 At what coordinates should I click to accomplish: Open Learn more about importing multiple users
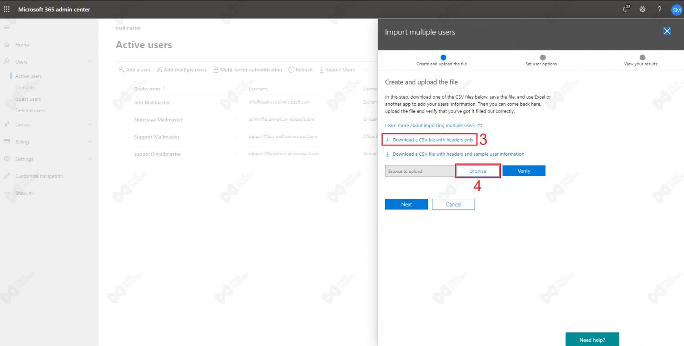(430, 125)
